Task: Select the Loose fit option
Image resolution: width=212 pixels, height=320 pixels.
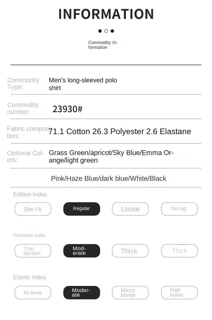Action: pos(130,209)
